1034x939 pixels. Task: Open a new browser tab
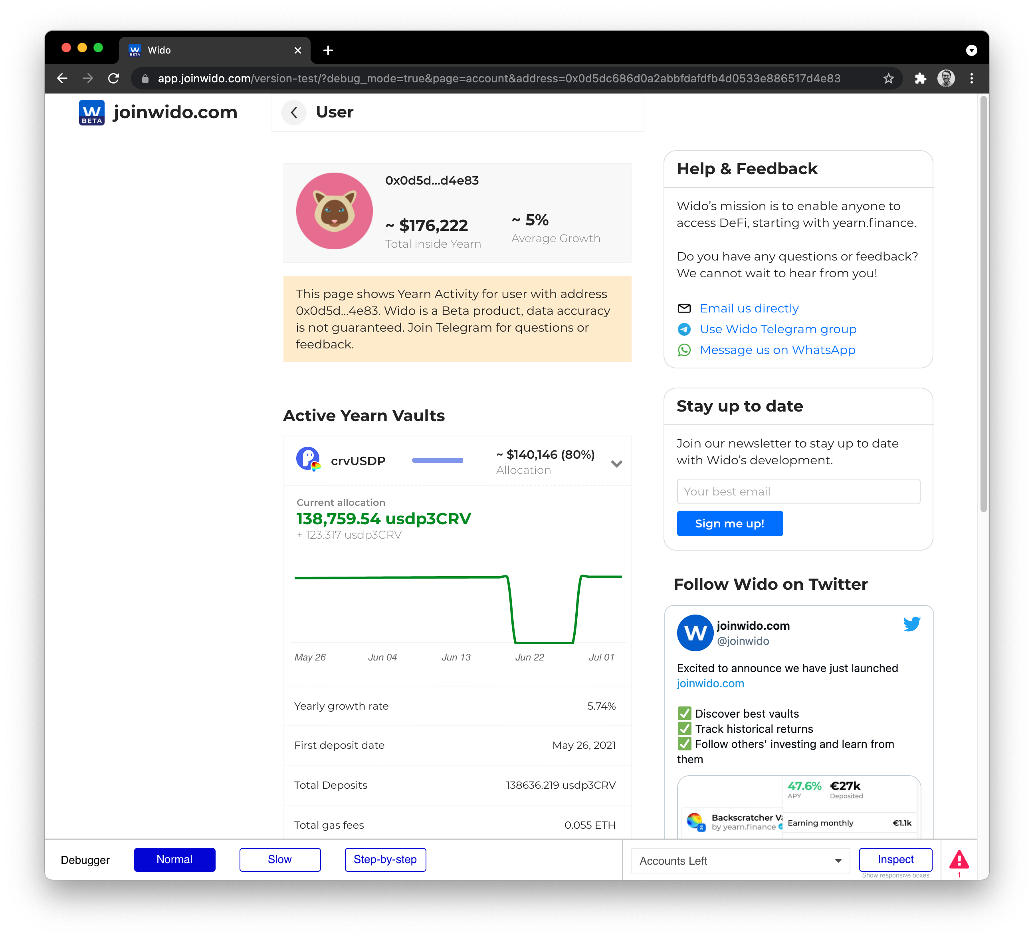pos(328,50)
